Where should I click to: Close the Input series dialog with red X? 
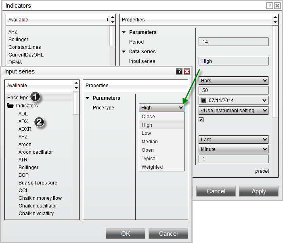[187, 71]
